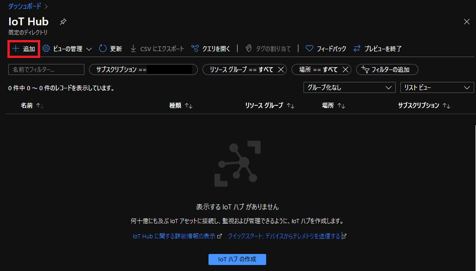Click CSV にエクスポート toolbar label
This screenshot has height=271, width=476.
[162, 49]
